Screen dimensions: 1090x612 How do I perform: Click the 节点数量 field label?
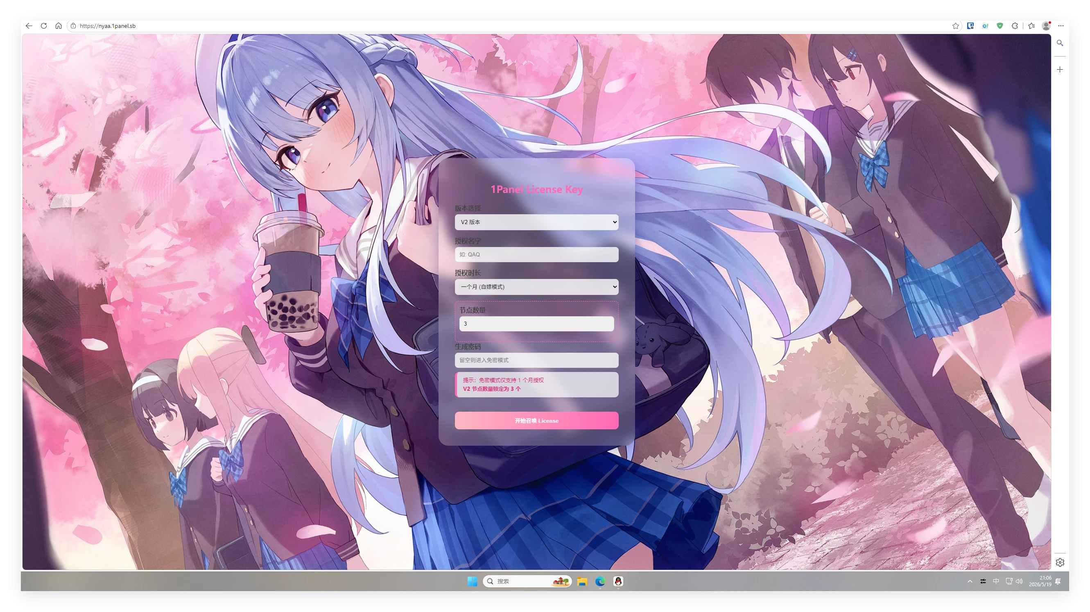click(472, 310)
